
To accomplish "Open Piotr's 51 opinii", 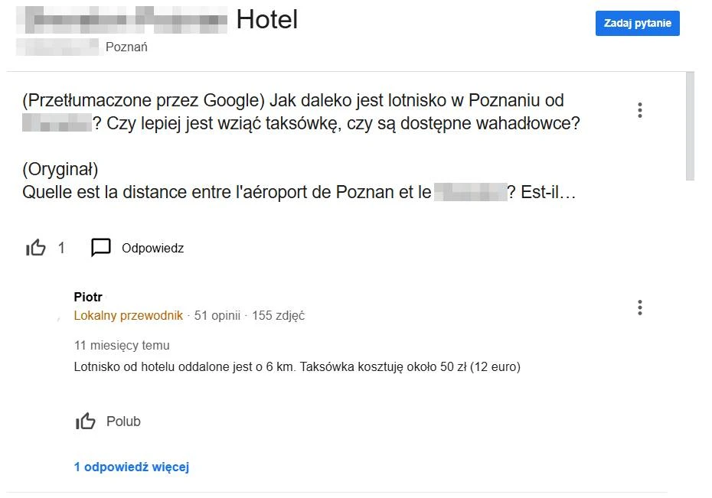I will pyautogui.click(x=217, y=316).
